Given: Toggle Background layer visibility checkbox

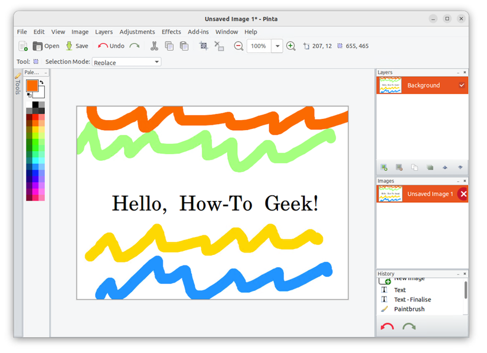Looking at the screenshot, I should (462, 85).
